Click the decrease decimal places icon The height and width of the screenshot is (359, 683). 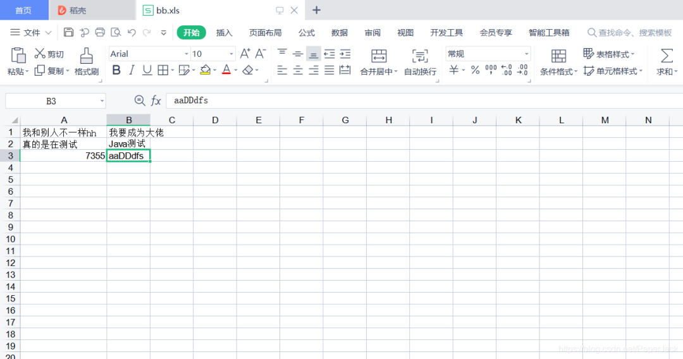click(522, 70)
